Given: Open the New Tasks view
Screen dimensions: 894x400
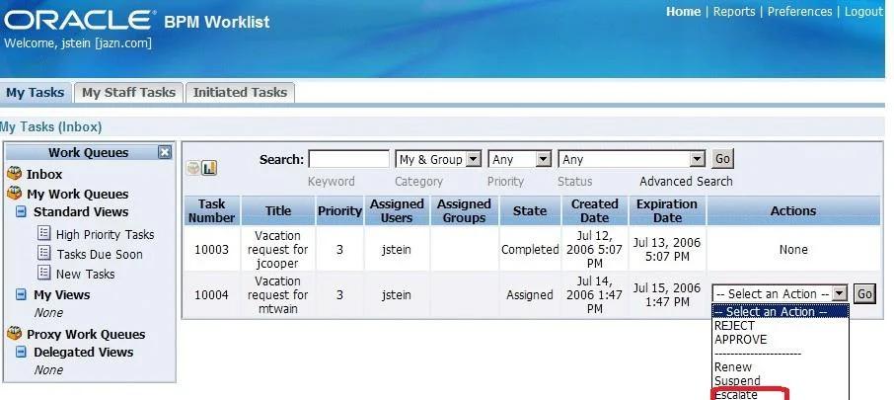Looking at the screenshot, I should tap(85, 274).
